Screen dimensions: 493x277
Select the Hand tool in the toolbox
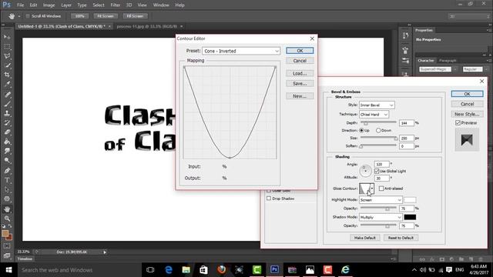click(x=7, y=209)
